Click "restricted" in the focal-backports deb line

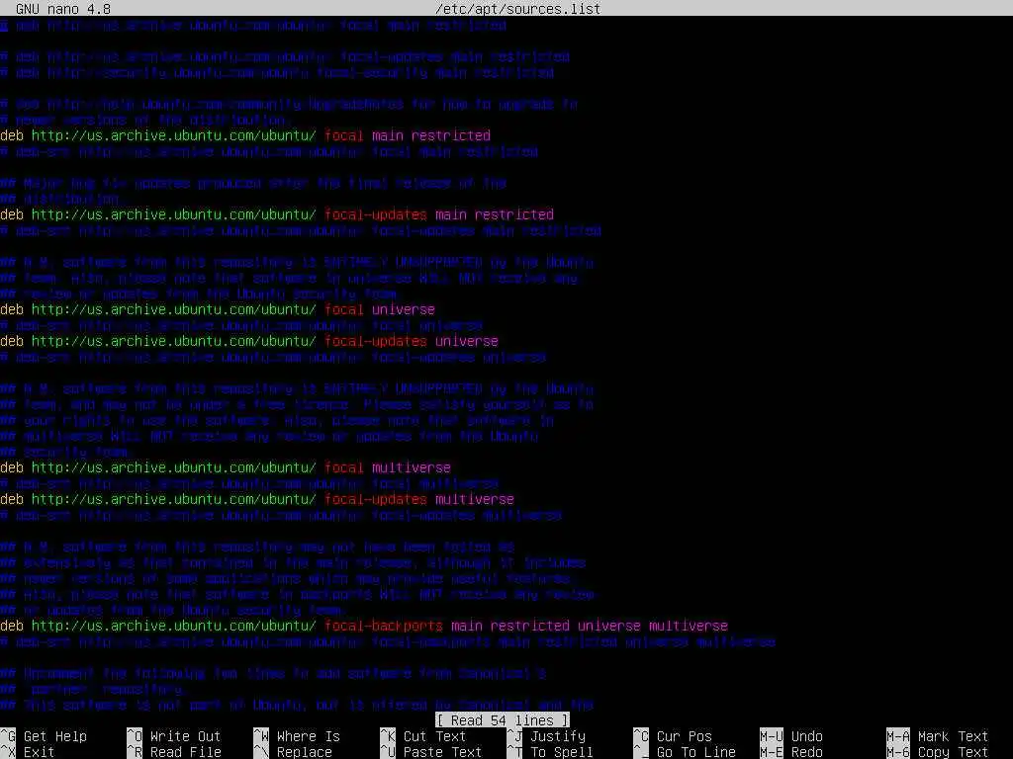click(x=530, y=626)
